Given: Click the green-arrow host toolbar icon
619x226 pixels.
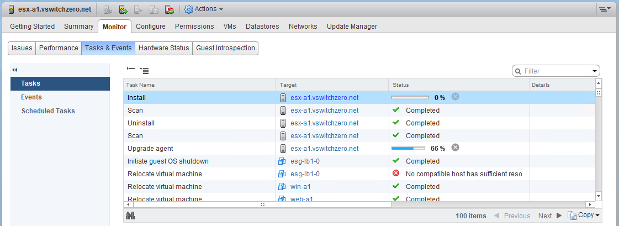Looking at the screenshot, I should coord(123,9).
